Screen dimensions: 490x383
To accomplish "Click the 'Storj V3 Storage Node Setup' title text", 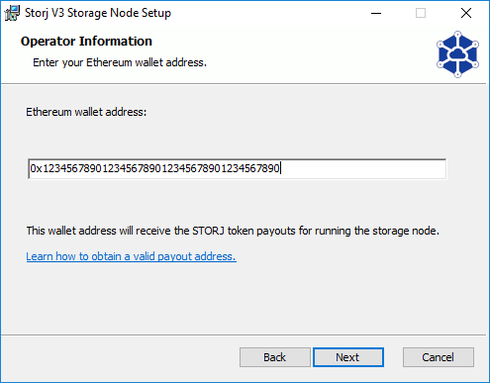I will point(98,13).
